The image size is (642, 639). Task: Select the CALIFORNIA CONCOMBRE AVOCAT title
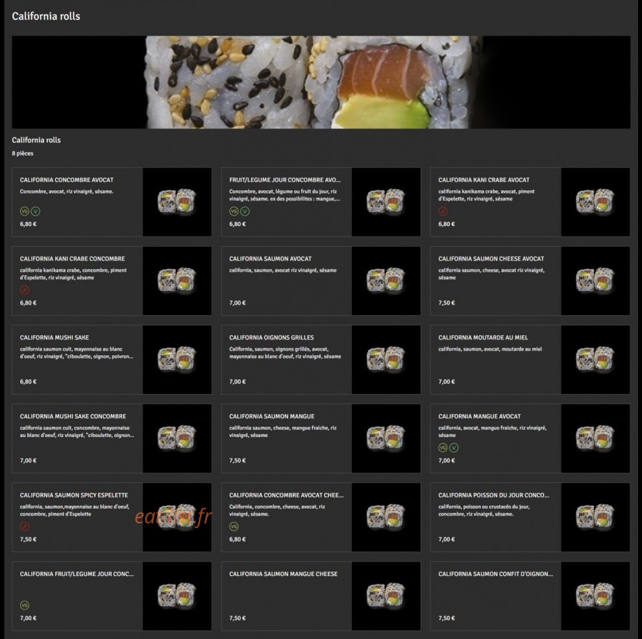(x=67, y=180)
